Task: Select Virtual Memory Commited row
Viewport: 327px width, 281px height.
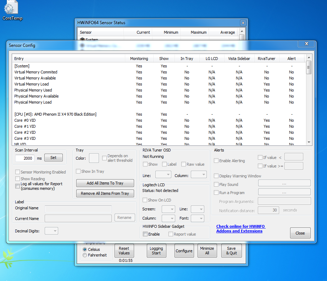Action: pos(159,72)
